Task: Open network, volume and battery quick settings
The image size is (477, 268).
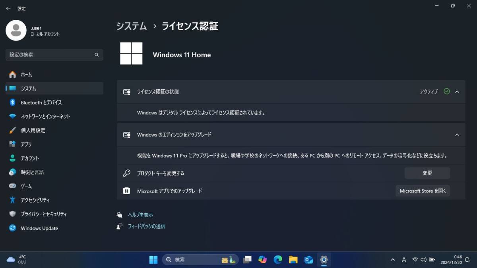Action: coord(423,260)
